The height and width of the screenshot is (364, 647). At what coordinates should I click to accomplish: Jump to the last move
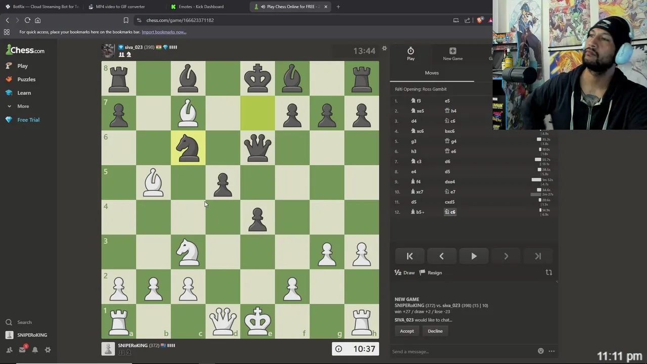pos(538,256)
